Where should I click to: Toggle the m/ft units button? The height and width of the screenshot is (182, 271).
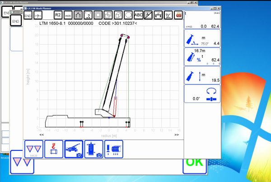68,15
